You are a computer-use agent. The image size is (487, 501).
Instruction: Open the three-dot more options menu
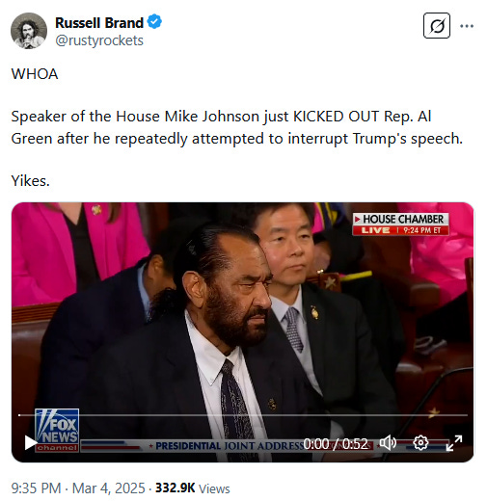click(467, 26)
